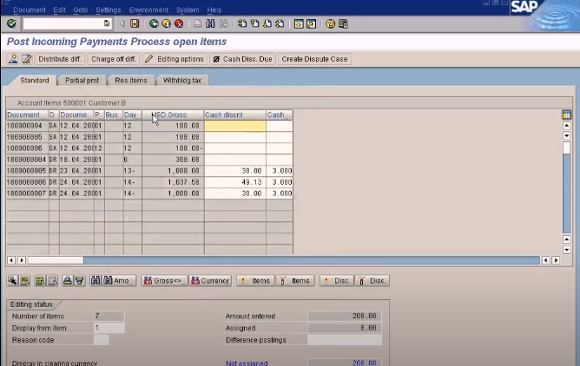
Task: Open the Edit menu
Action: [59, 10]
